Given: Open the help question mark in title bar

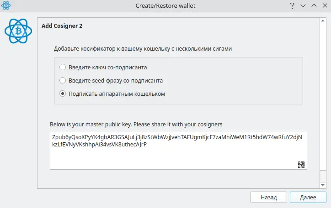Looking at the screenshot, I should [292, 5].
